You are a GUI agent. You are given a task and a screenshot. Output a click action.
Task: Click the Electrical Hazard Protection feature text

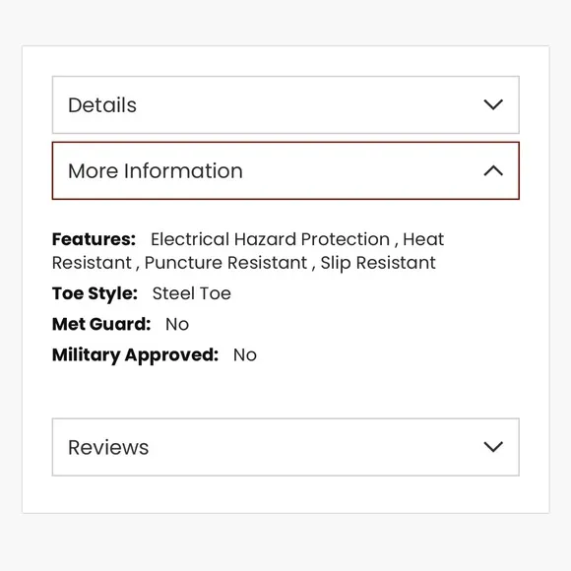click(270, 239)
